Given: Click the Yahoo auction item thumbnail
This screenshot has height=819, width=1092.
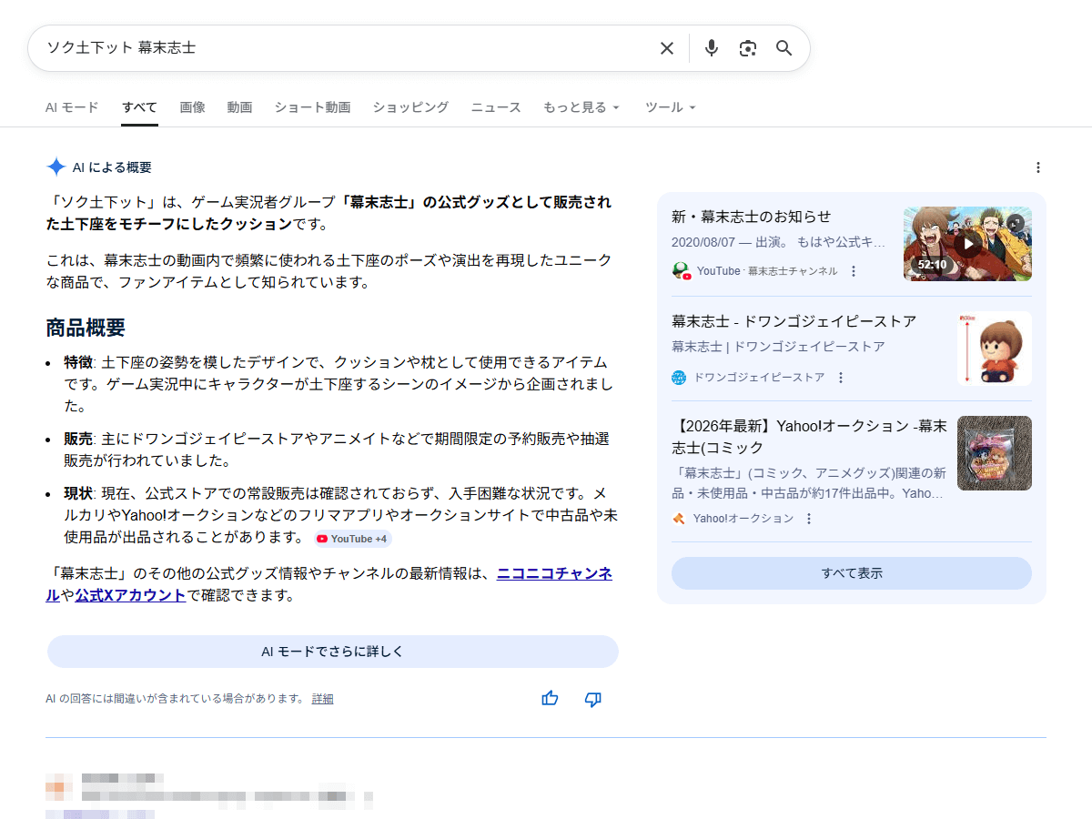Looking at the screenshot, I should point(995,453).
